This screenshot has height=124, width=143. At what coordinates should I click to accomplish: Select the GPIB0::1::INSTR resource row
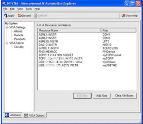(87, 48)
